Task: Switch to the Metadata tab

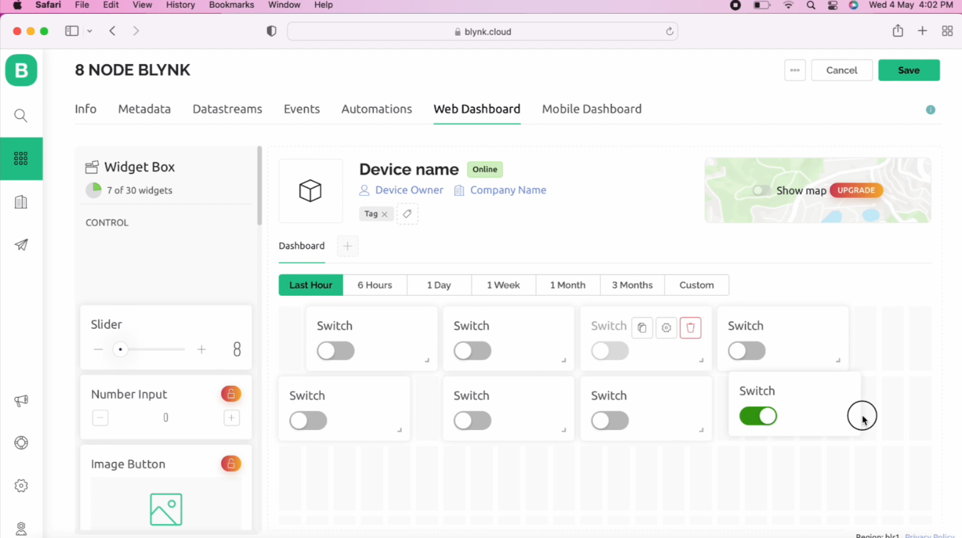Action: (144, 109)
